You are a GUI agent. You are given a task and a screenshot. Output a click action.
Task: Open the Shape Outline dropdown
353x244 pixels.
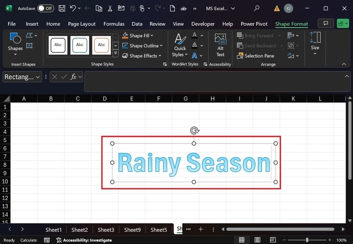click(x=142, y=46)
